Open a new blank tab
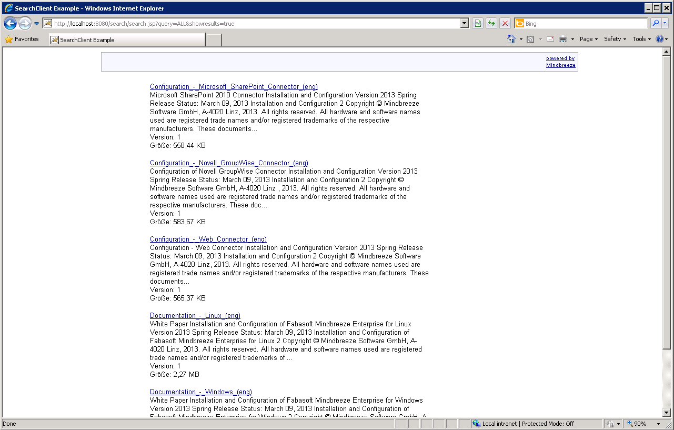Viewport: 674px width, 430px height. pyautogui.click(x=214, y=40)
